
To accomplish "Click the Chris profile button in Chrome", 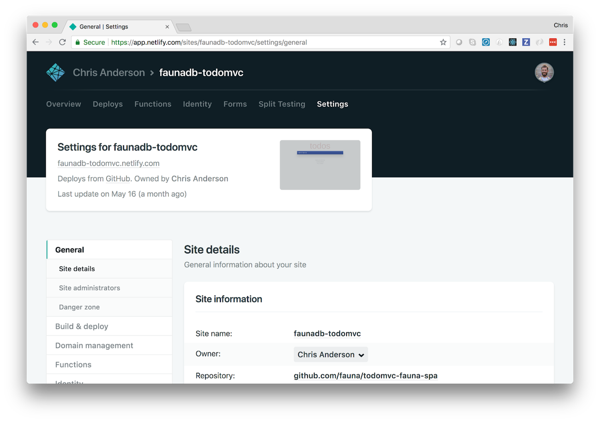I will (561, 25).
